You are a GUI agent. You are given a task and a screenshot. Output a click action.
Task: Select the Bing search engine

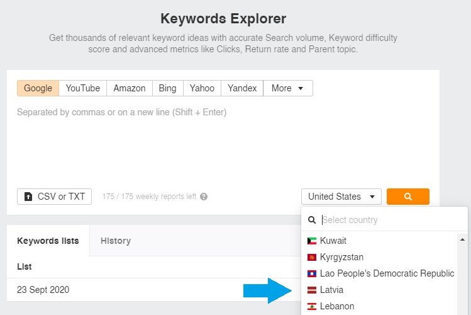point(168,88)
